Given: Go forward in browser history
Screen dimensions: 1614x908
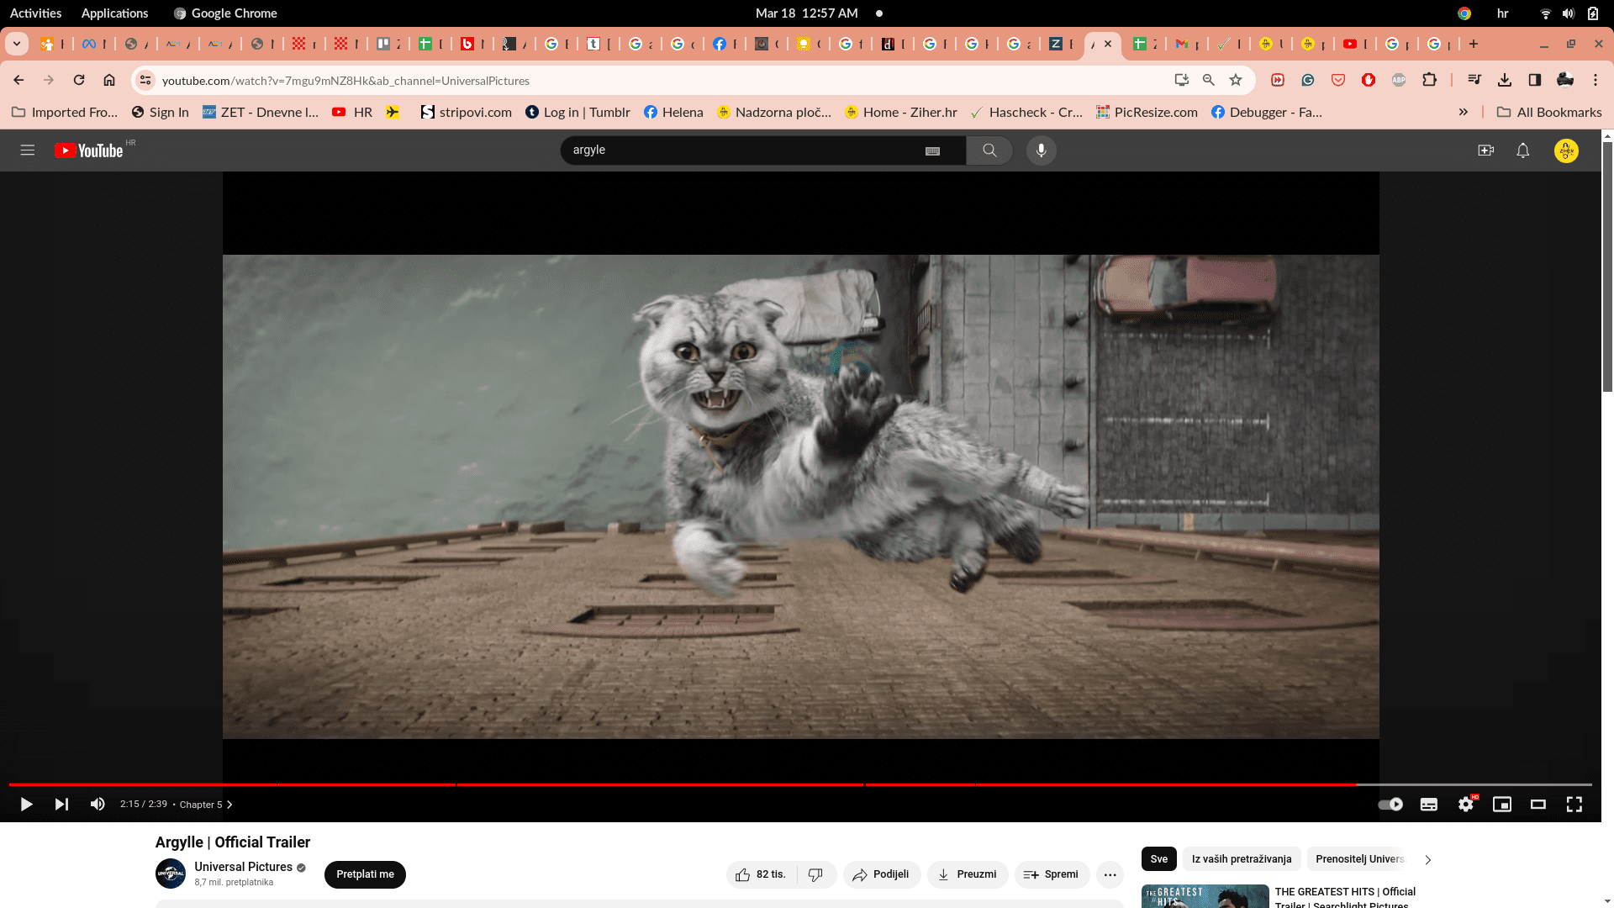Looking at the screenshot, I should 49,80.
